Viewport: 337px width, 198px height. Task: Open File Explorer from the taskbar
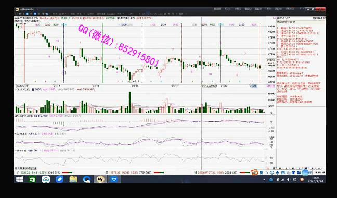coord(73,179)
